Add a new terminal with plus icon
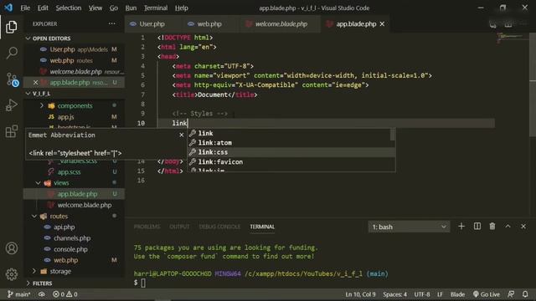Viewport: 536px width, 301px height. point(461,227)
